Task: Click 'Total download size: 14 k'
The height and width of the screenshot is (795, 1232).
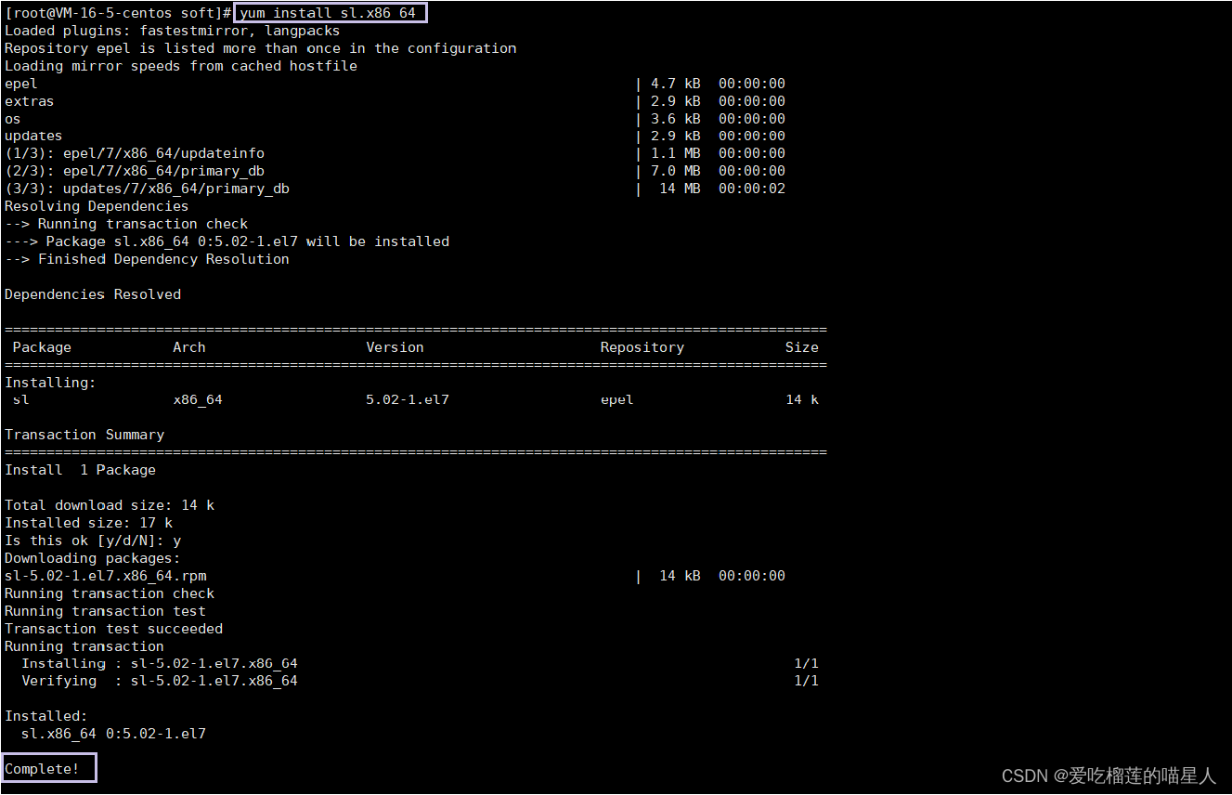Action: (x=110, y=505)
